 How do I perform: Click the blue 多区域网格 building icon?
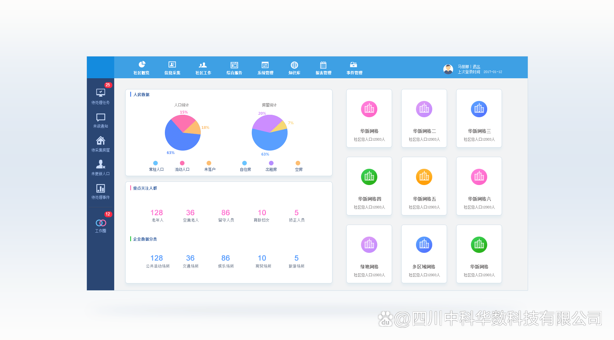(x=424, y=245)
